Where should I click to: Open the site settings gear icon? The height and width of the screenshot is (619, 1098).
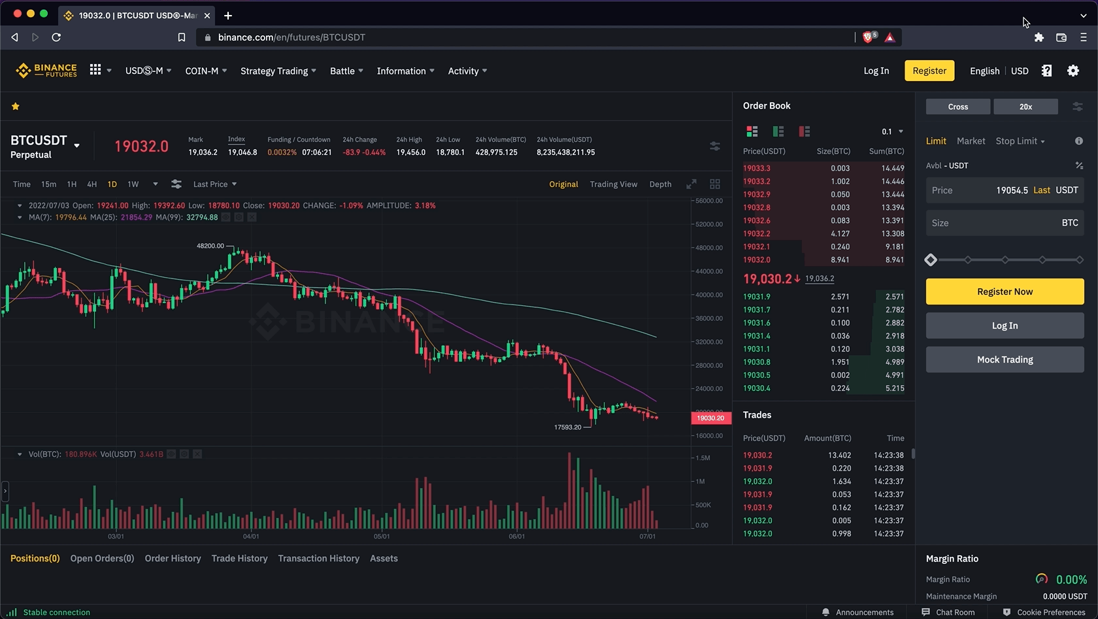coord(1073,71)
